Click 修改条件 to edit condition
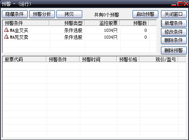The width and height of the screenshot is (189, 140). [174, 32]
